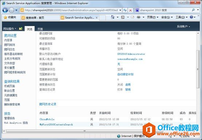This screenshot has width=202, height=140.
Task: Open 主机分布规则 in the sidebar
Action: coord(12,59)
